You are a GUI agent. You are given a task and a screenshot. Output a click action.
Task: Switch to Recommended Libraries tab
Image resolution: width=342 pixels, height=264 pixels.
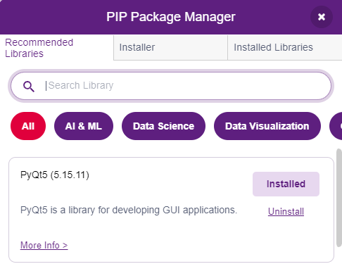[57, 48]
